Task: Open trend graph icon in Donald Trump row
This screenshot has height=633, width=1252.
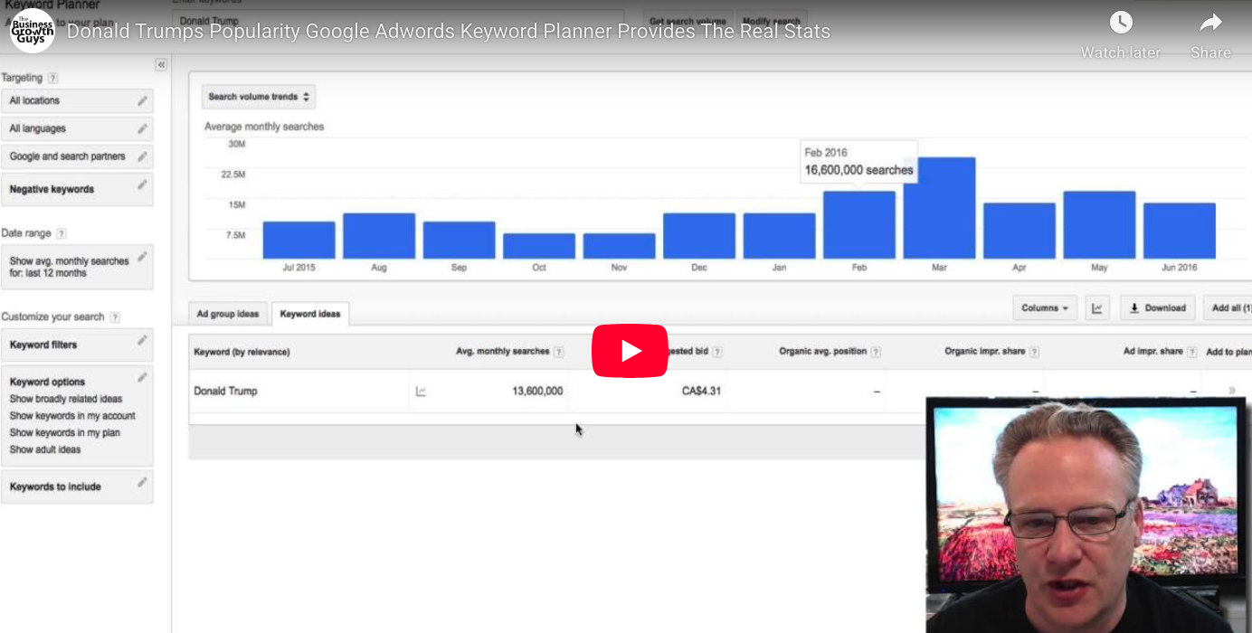Action: 421,392
